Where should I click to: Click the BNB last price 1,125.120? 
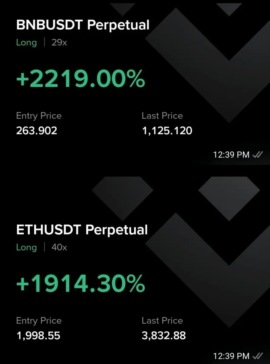pyautogui.click(x=167, y=131)
